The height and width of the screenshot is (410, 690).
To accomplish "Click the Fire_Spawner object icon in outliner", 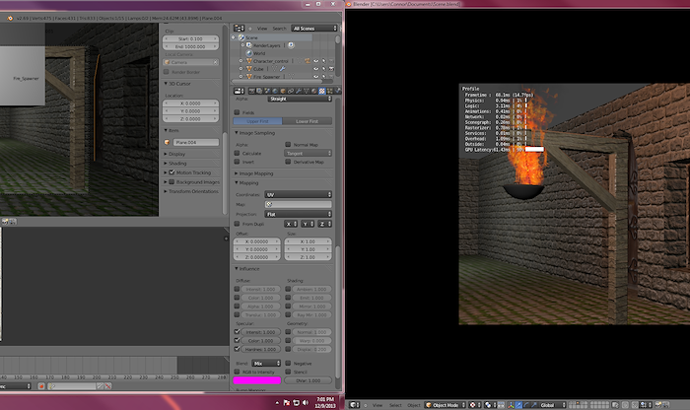I will click(x=247, y=76).
